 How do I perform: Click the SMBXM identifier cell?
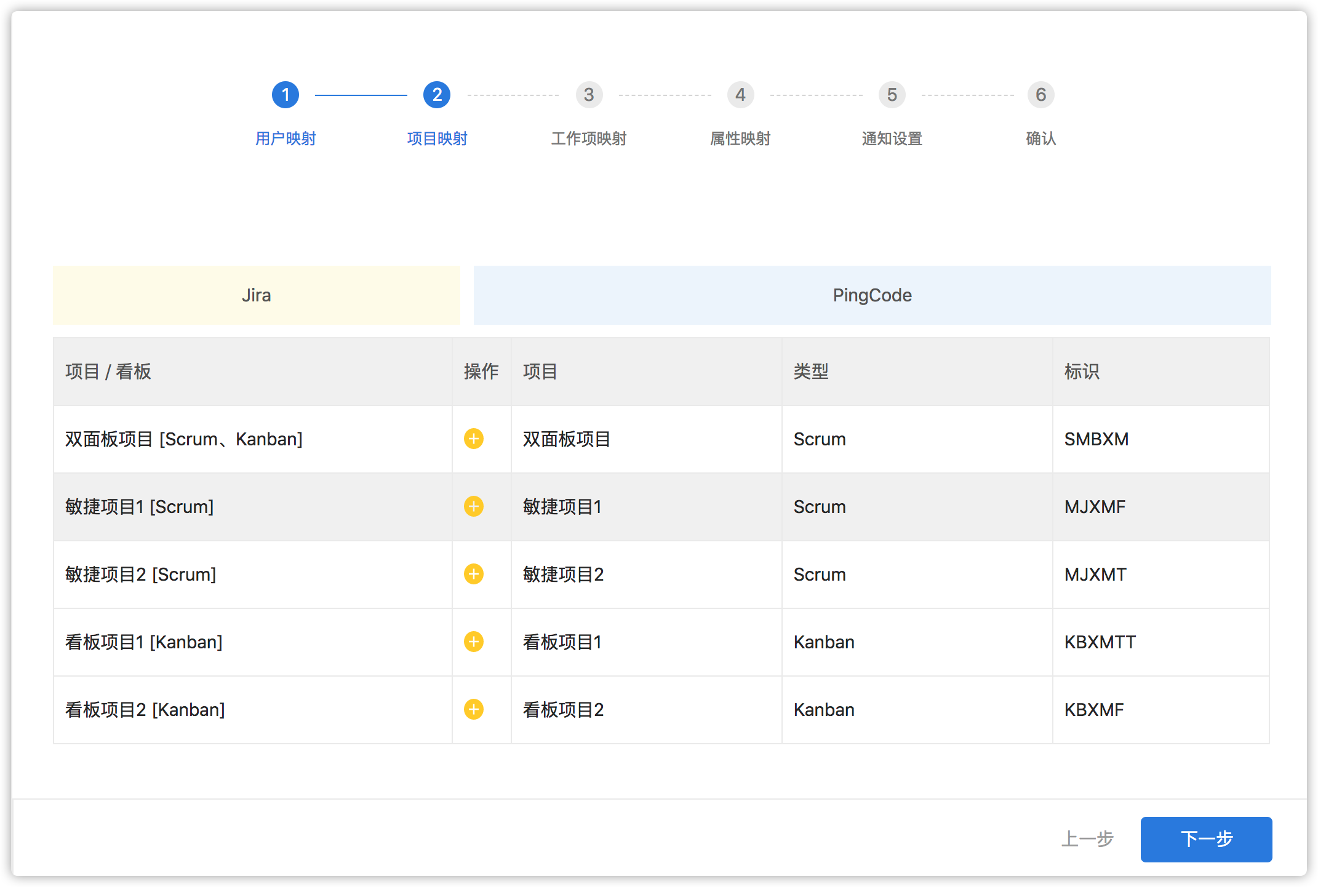pos(1096,439)
